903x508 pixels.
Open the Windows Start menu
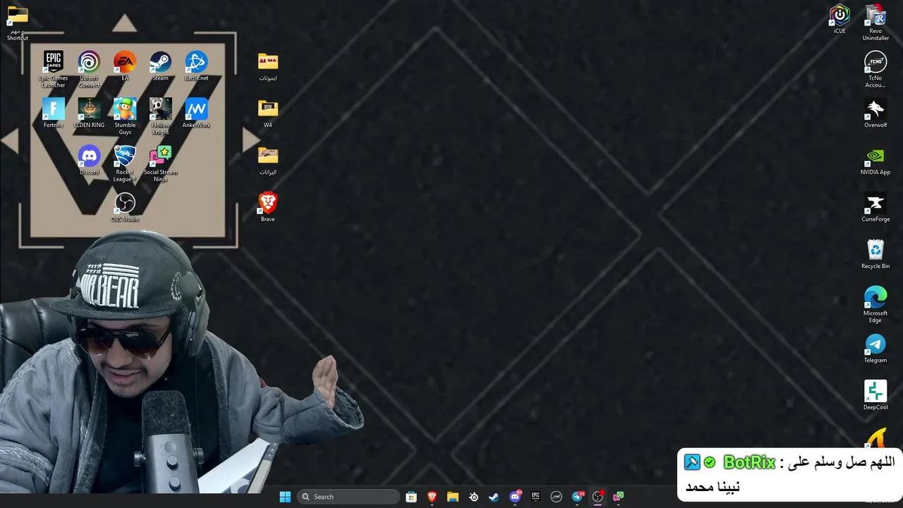pyautogui.click(x=285, y=497)
